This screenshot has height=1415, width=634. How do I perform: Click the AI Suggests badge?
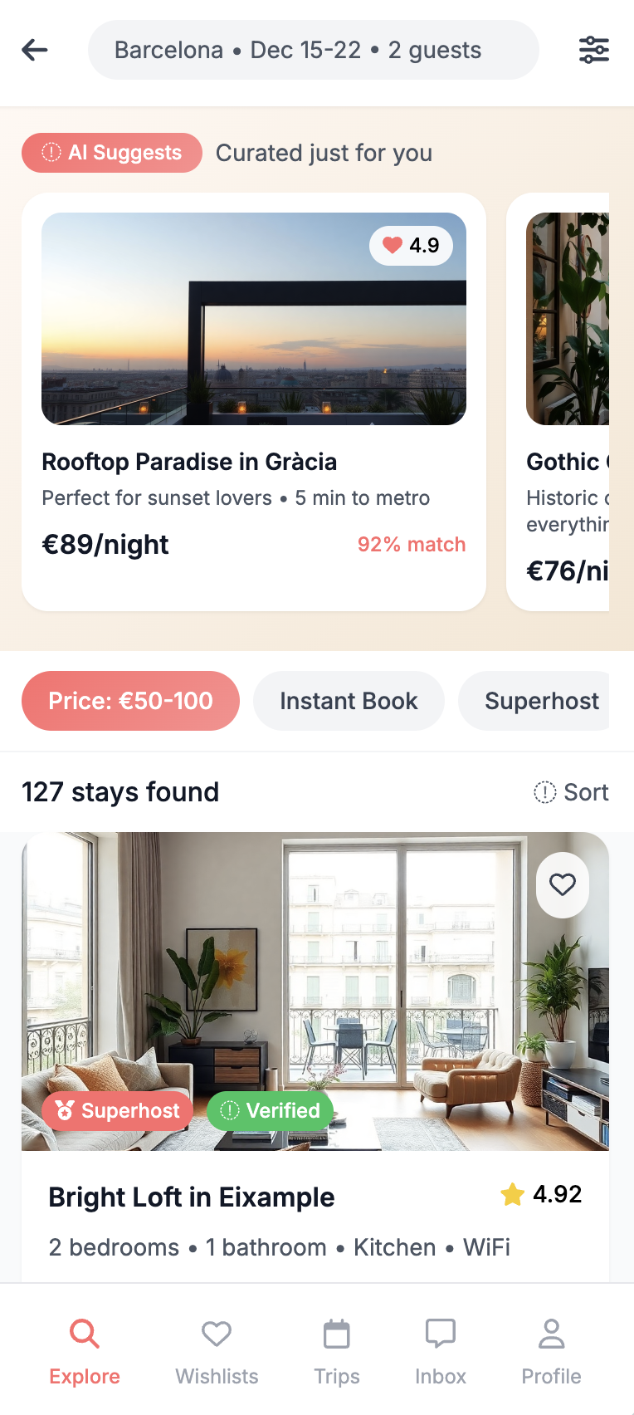point(112,153)
